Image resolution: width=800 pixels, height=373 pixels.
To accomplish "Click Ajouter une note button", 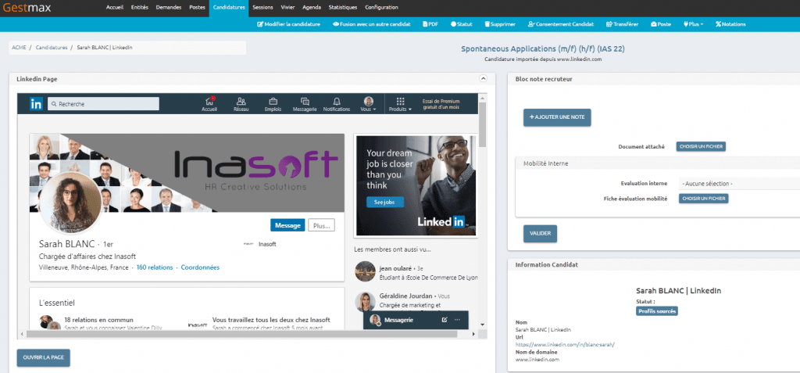I will 557,117.
